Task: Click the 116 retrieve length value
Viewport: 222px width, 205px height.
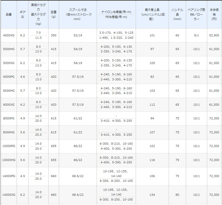Action: [152, 160]
